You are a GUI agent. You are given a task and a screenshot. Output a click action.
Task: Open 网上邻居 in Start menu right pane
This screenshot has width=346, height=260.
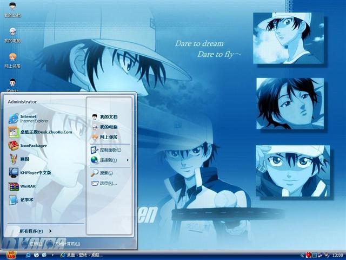pos(104,137)
